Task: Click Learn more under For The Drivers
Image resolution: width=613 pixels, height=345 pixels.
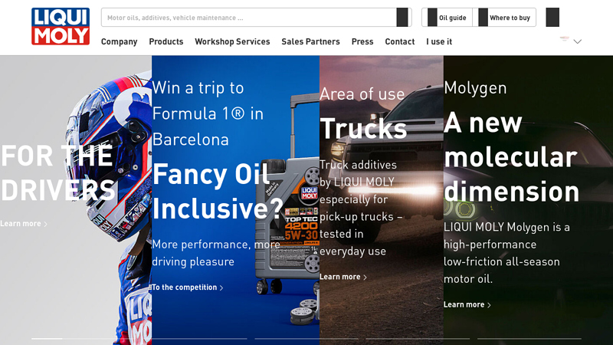Action: (x=24, y=224)
